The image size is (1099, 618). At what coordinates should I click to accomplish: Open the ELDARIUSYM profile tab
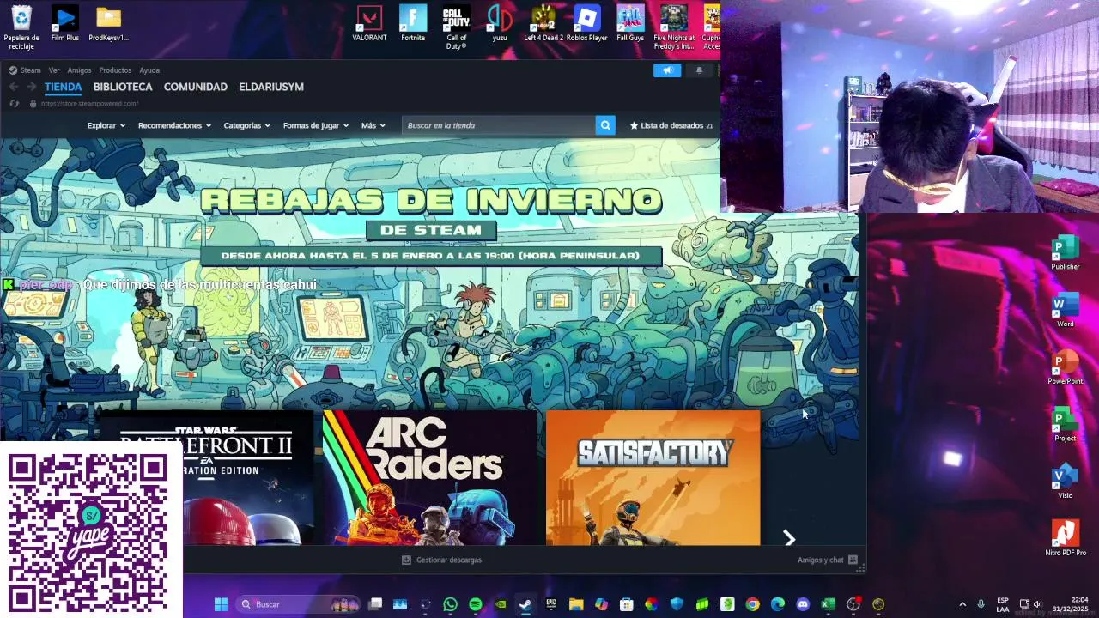click(271, 87)
